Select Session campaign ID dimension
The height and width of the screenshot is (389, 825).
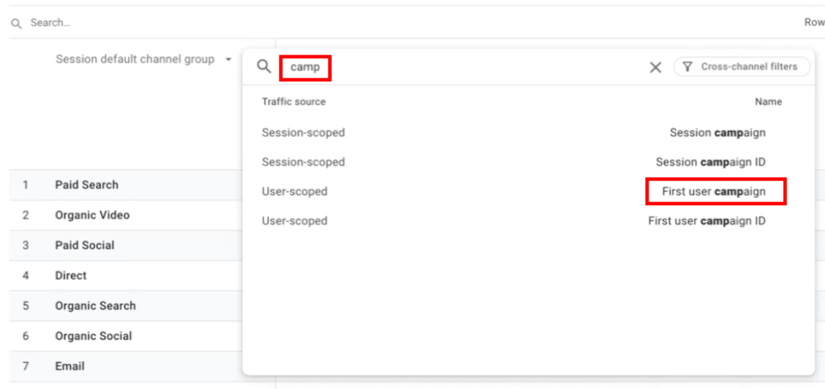click(710, 162)
